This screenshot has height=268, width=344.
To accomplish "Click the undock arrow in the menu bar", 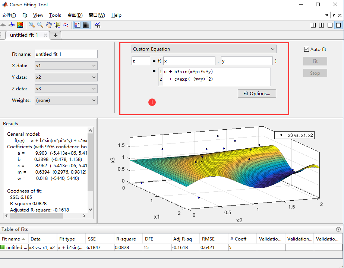I will click(x=334, y=15).
